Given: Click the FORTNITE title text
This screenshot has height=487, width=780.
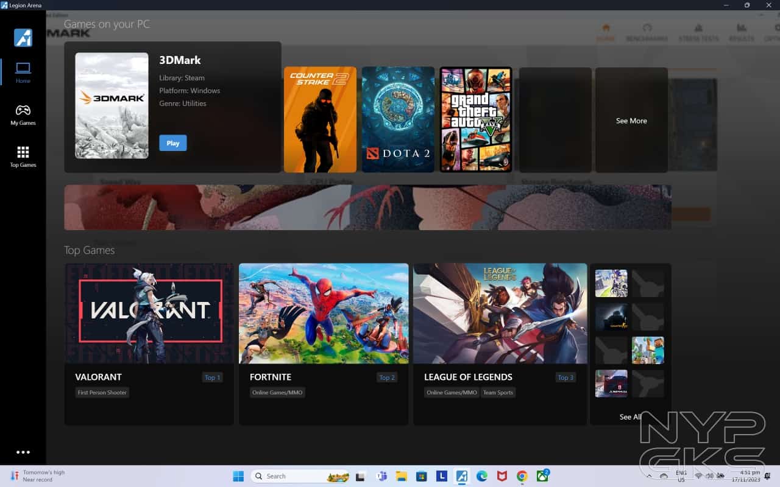Looking at the screenshot, I should [x=271, y=377].
